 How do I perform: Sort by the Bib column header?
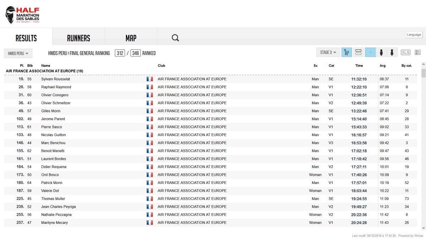click(x=30, y=66)
